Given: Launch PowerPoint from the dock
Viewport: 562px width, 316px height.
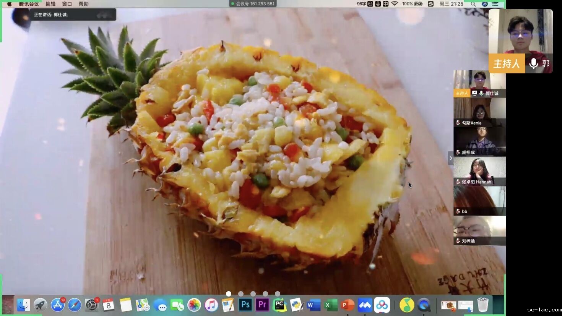Looking at the screenshot, I should tap(348, 305).
